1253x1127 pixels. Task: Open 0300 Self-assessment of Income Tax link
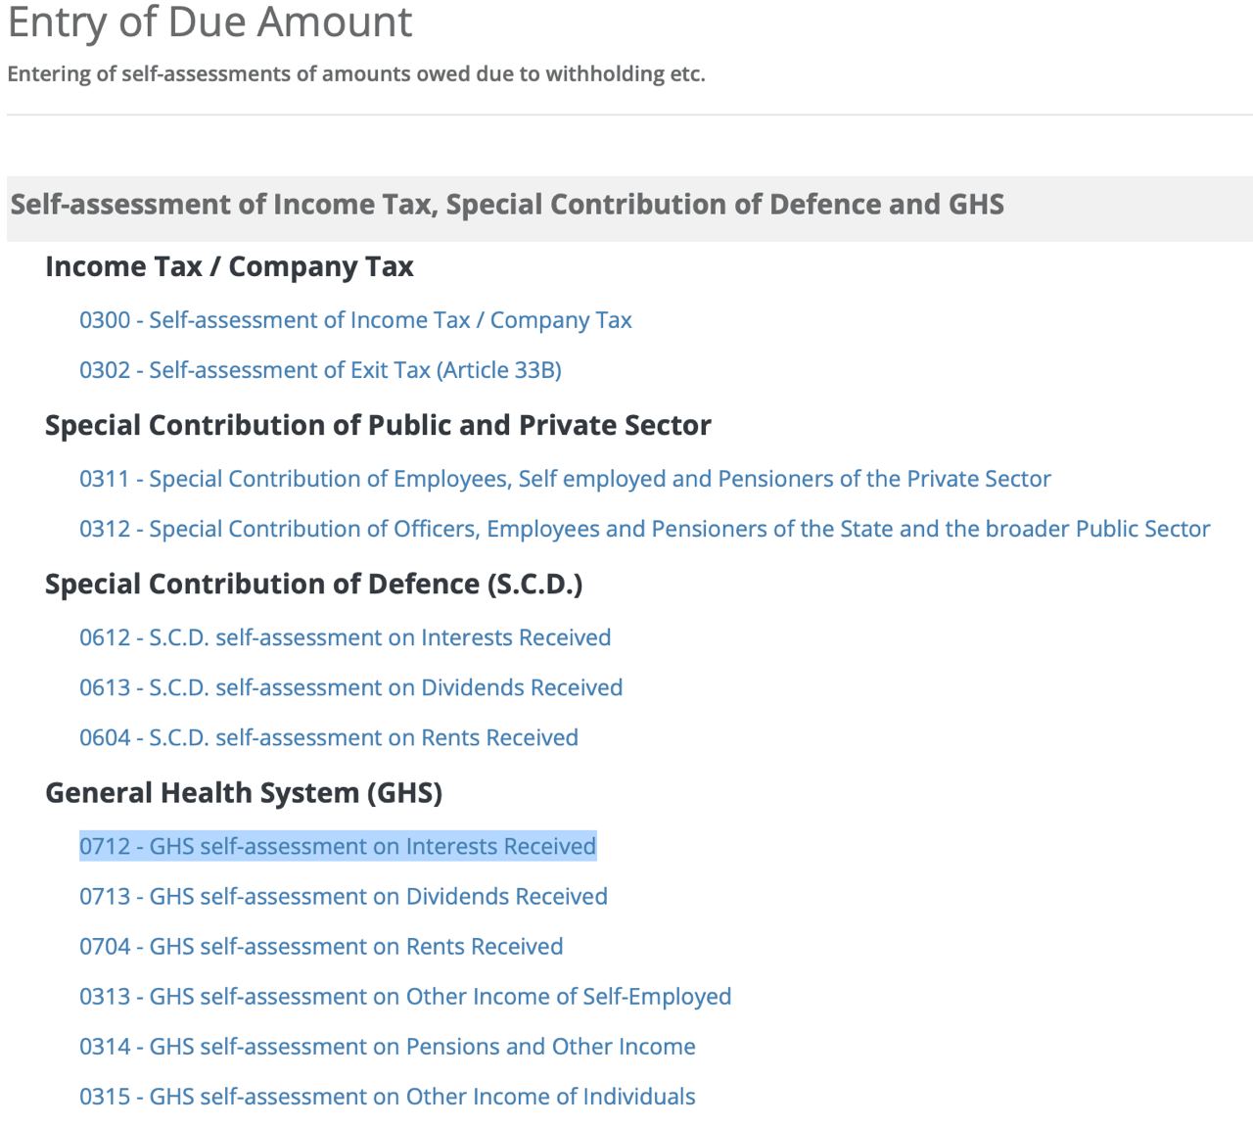(355, 320)
